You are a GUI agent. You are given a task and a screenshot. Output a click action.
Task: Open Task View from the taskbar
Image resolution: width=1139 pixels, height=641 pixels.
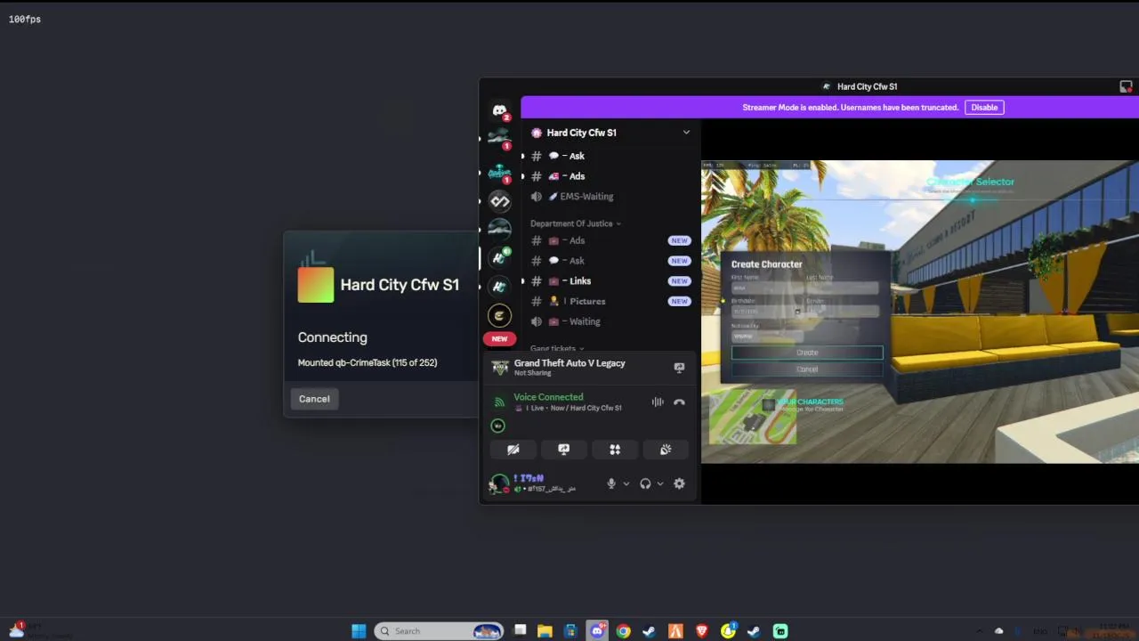[x=520, y=631]
